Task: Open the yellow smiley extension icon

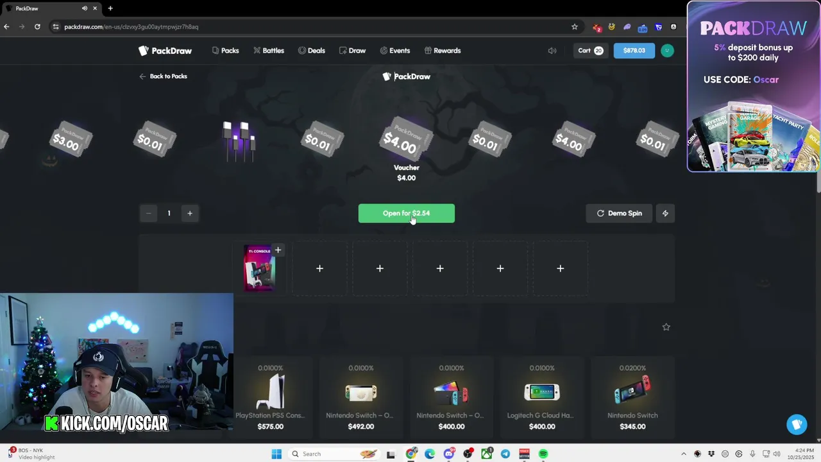Action: 612,27
